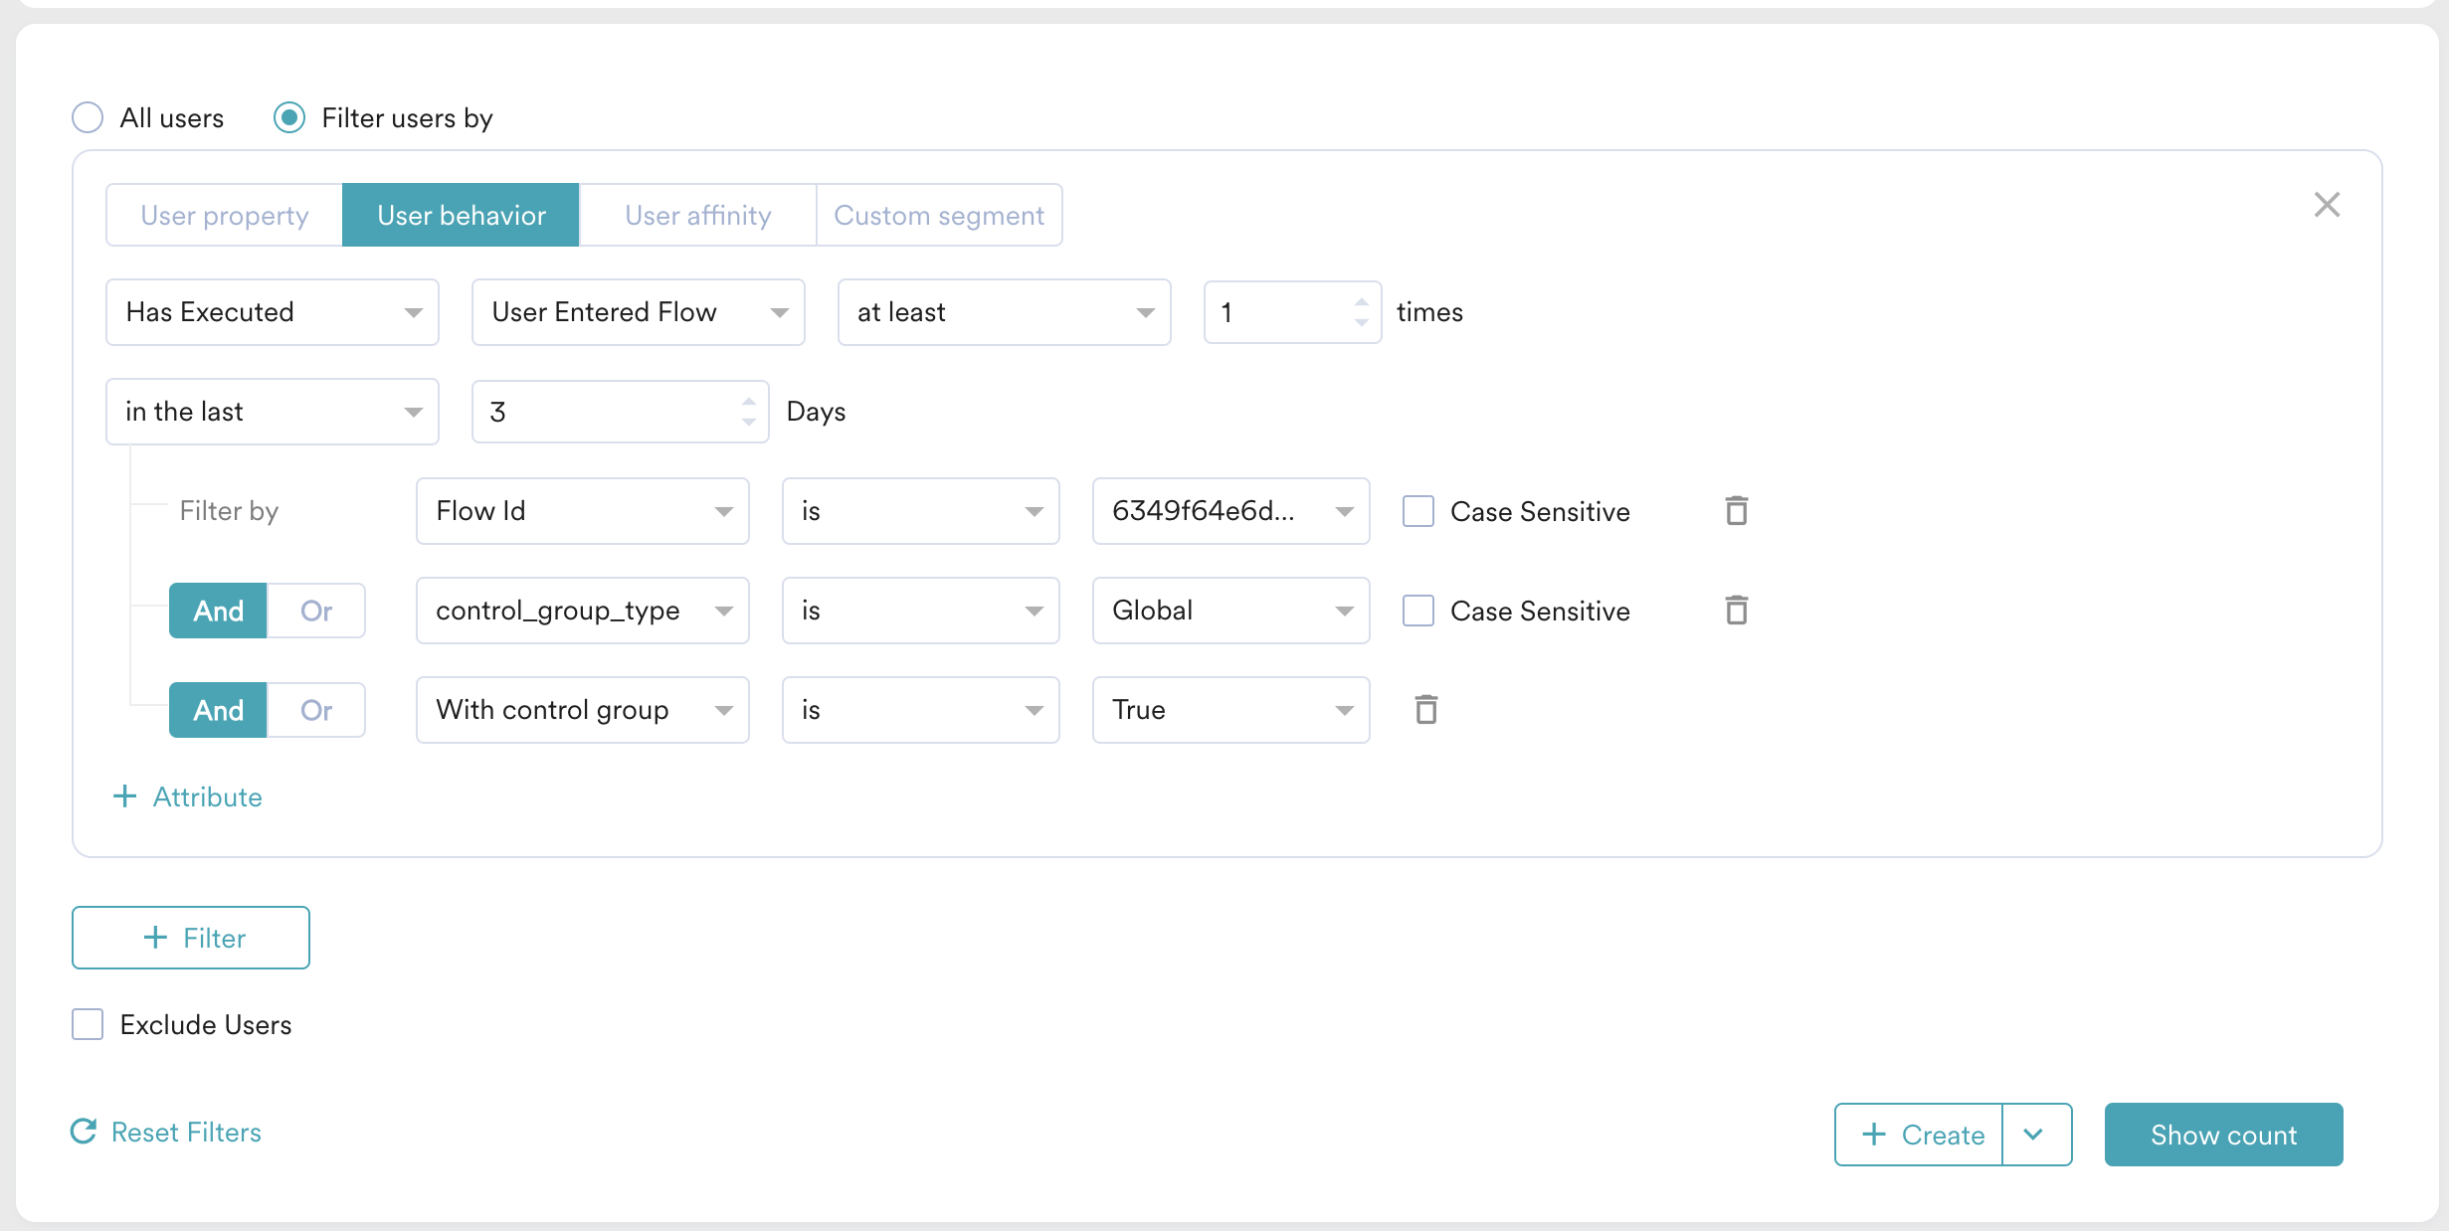Open the Create button dropdown arrow

coord(2034,1135)
